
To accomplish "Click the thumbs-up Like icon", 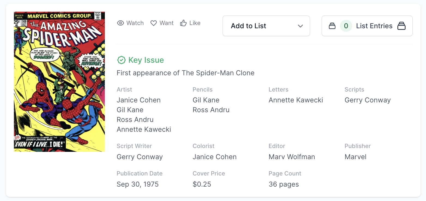I will tap(183, 23).
